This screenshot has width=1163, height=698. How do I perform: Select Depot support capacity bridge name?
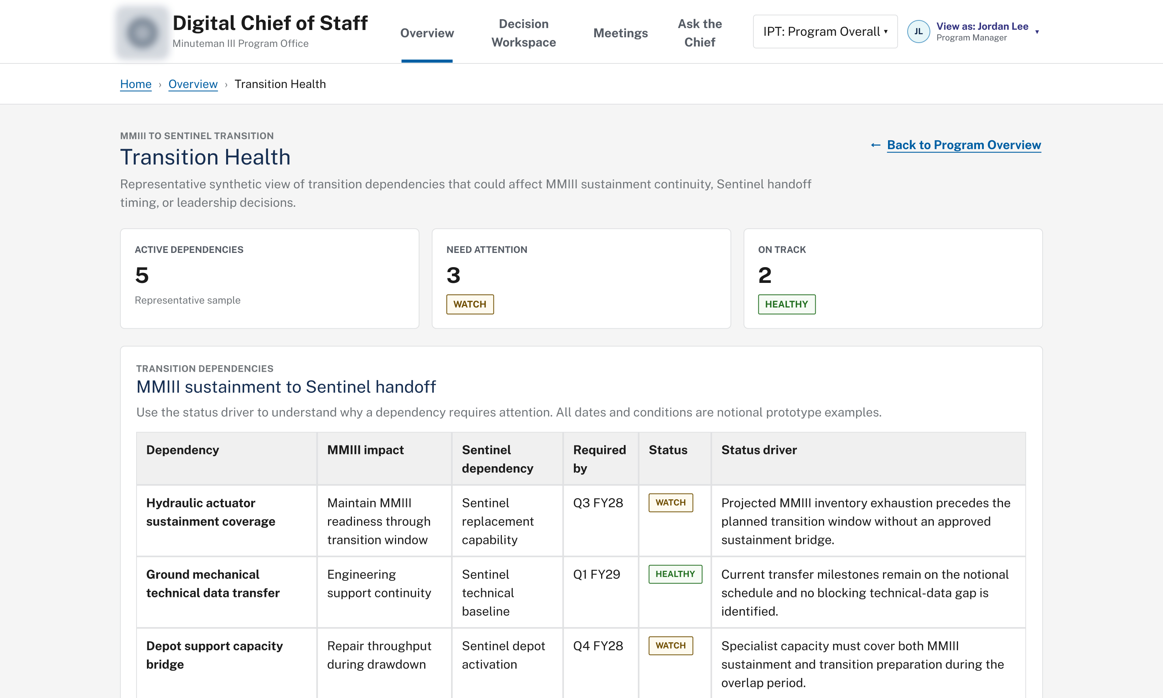(214, 655)
